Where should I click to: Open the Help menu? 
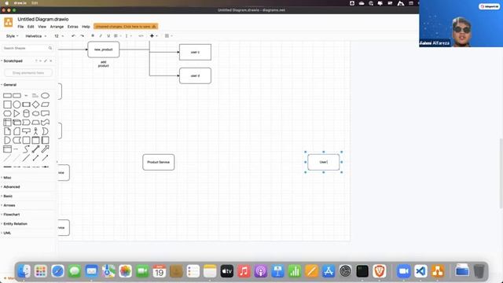86,27
